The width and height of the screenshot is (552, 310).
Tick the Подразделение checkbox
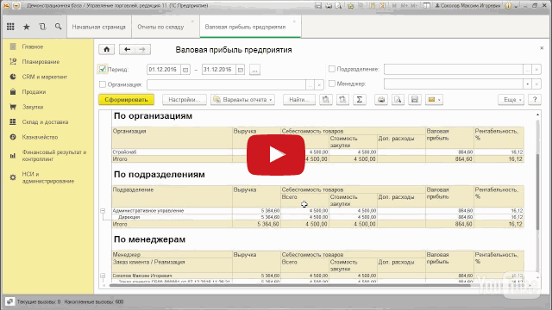[331, 69]
